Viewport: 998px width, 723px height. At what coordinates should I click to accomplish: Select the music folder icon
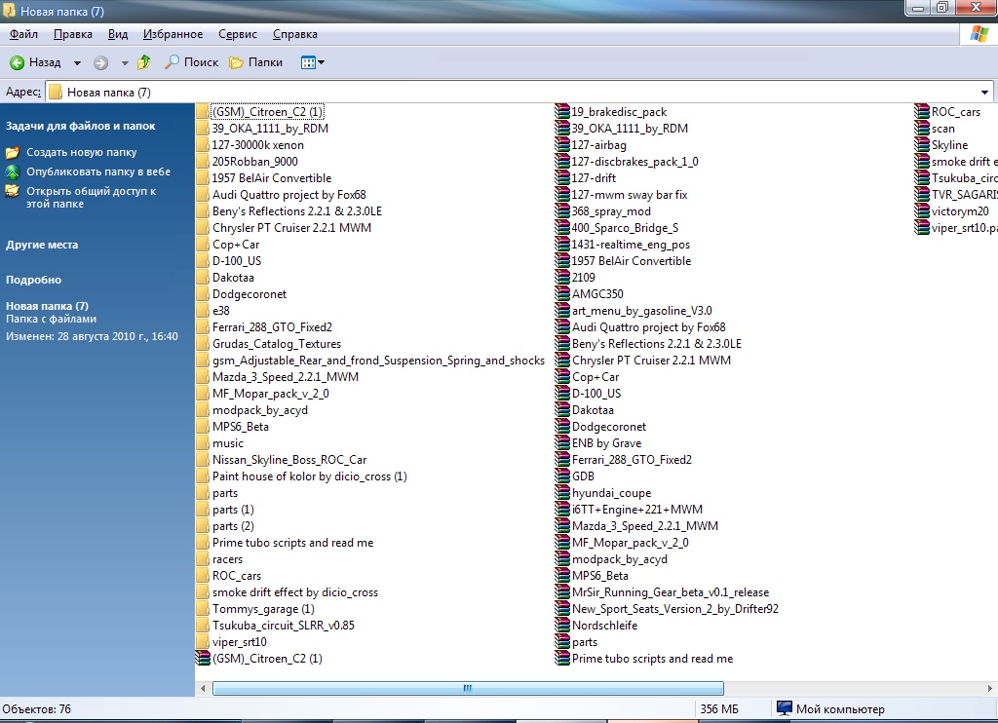point(203,443)
